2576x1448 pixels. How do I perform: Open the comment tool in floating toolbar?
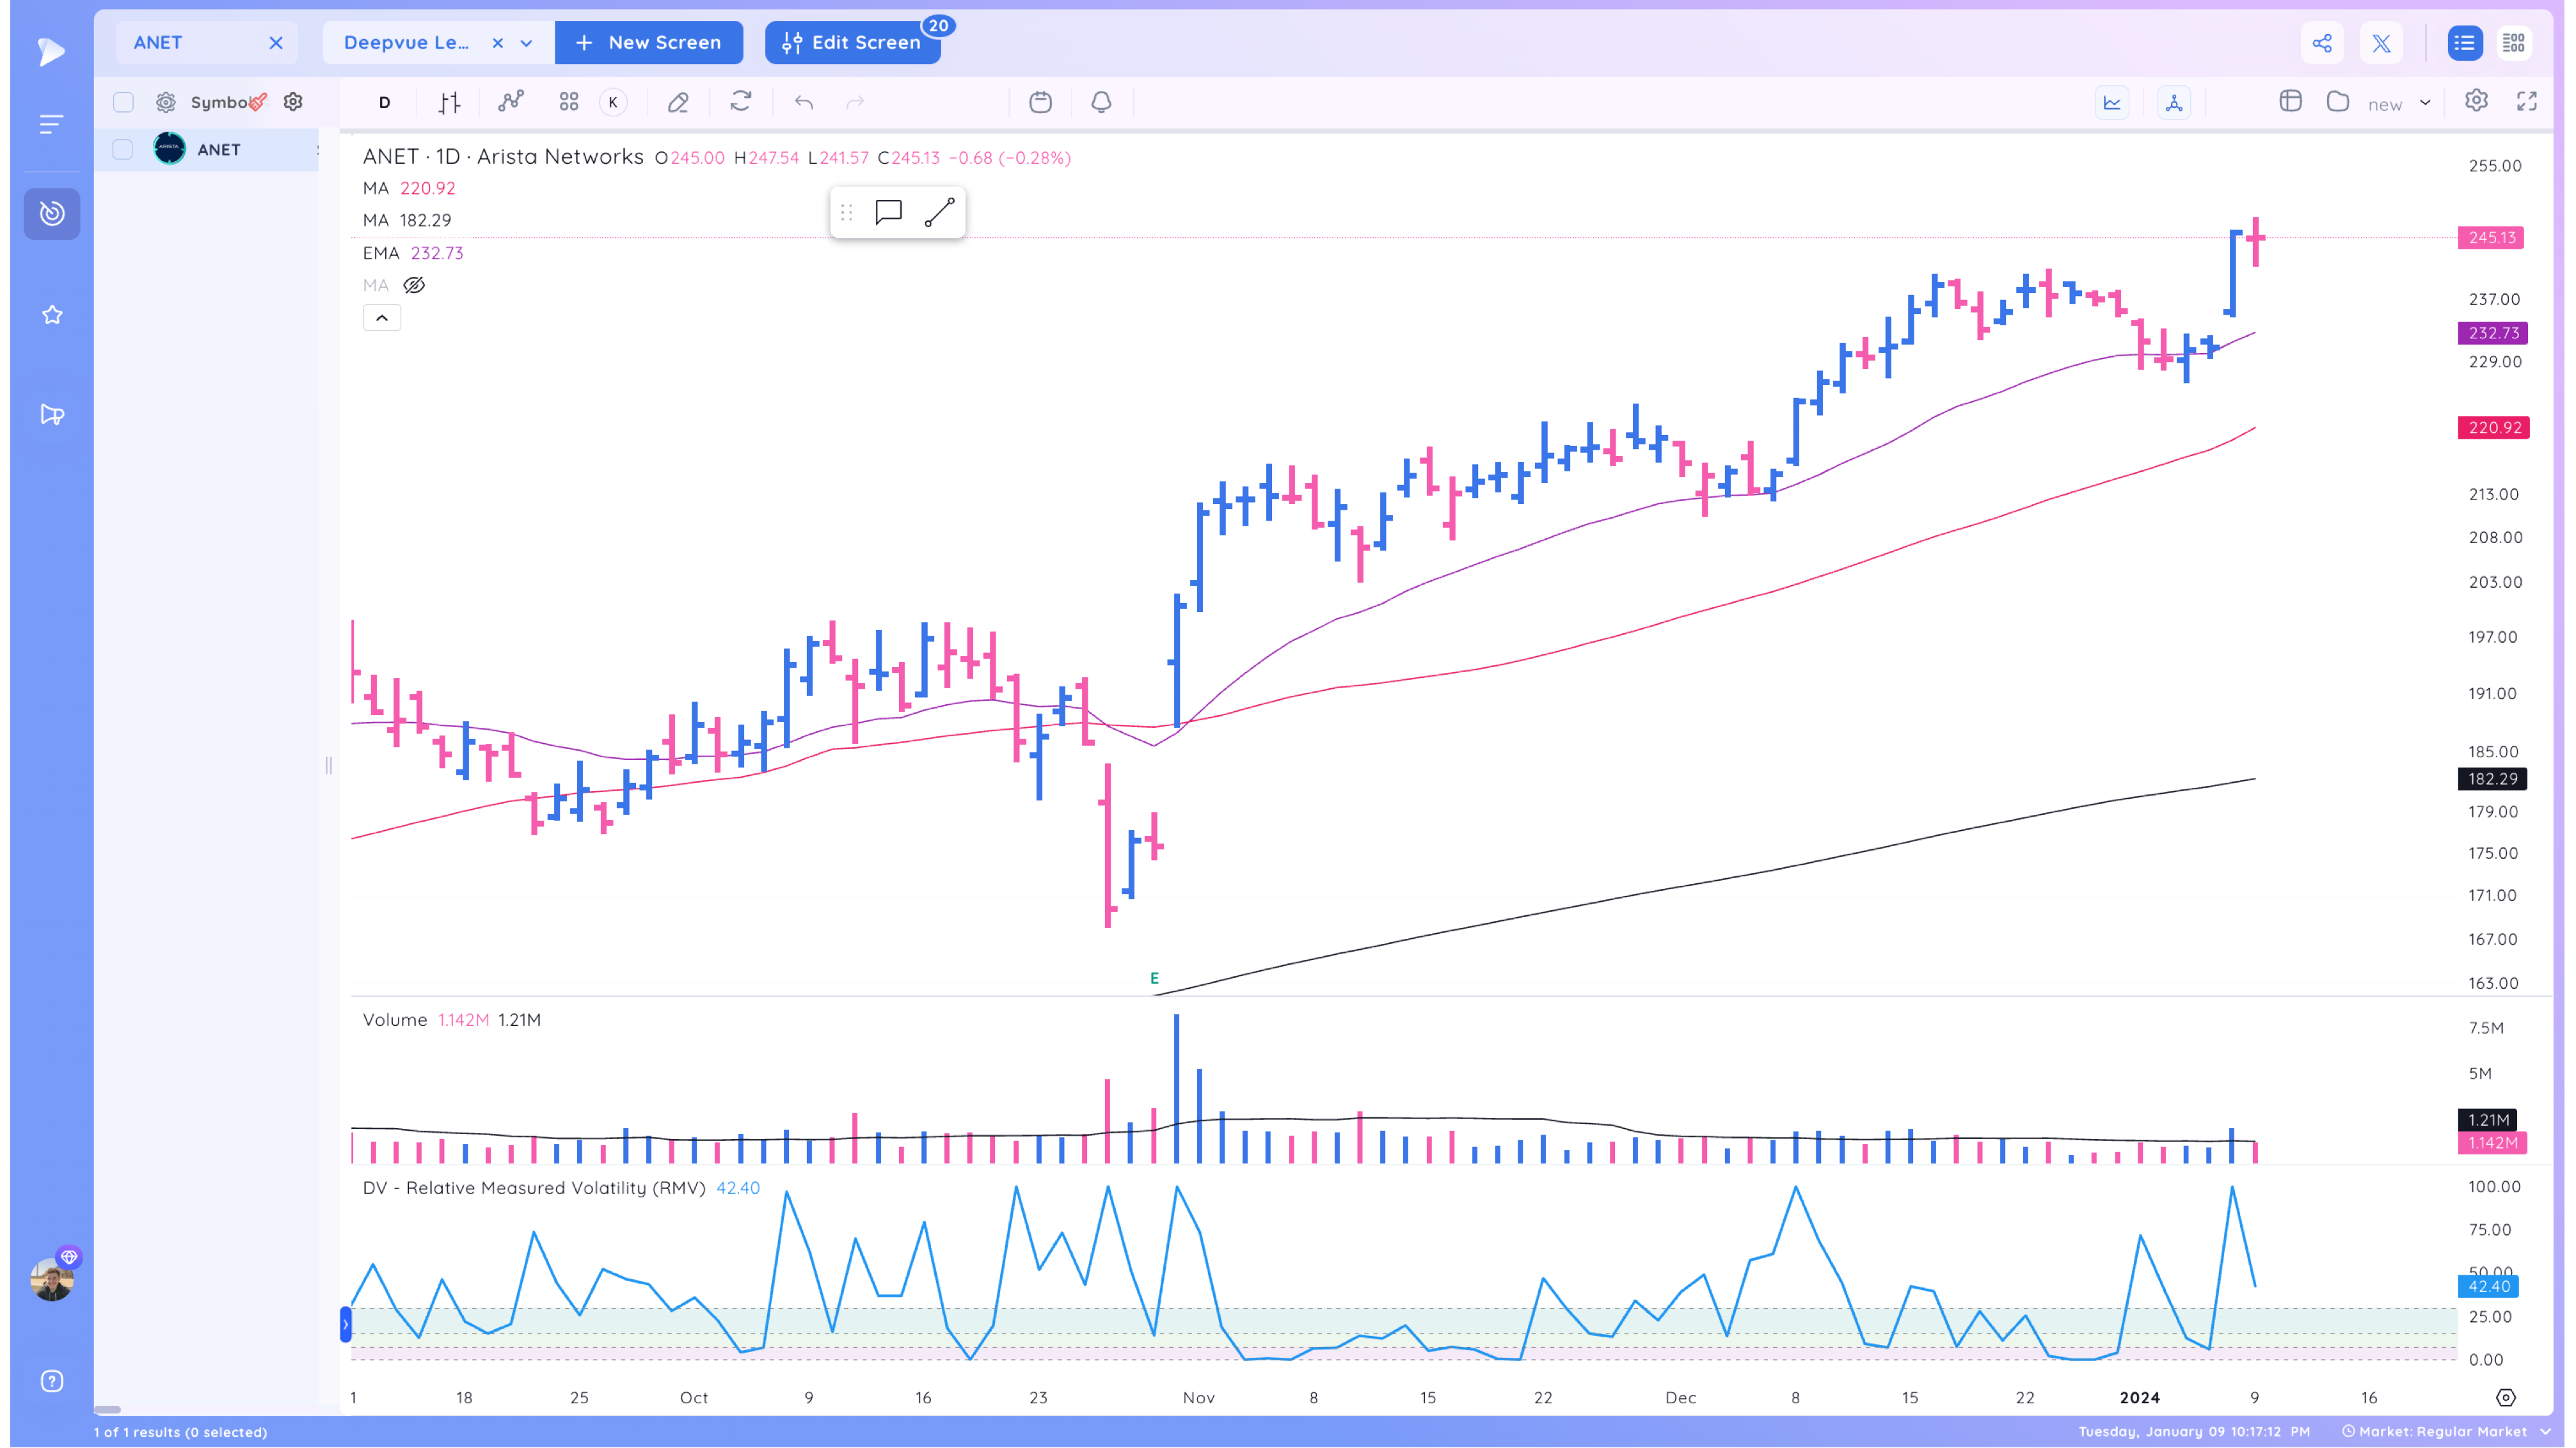coord(888,212)
